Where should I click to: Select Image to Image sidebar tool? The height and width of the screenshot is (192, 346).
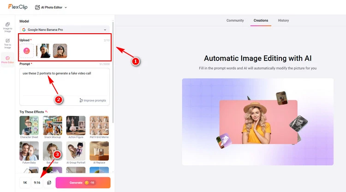pyautogui.click(x=7, y=27)
